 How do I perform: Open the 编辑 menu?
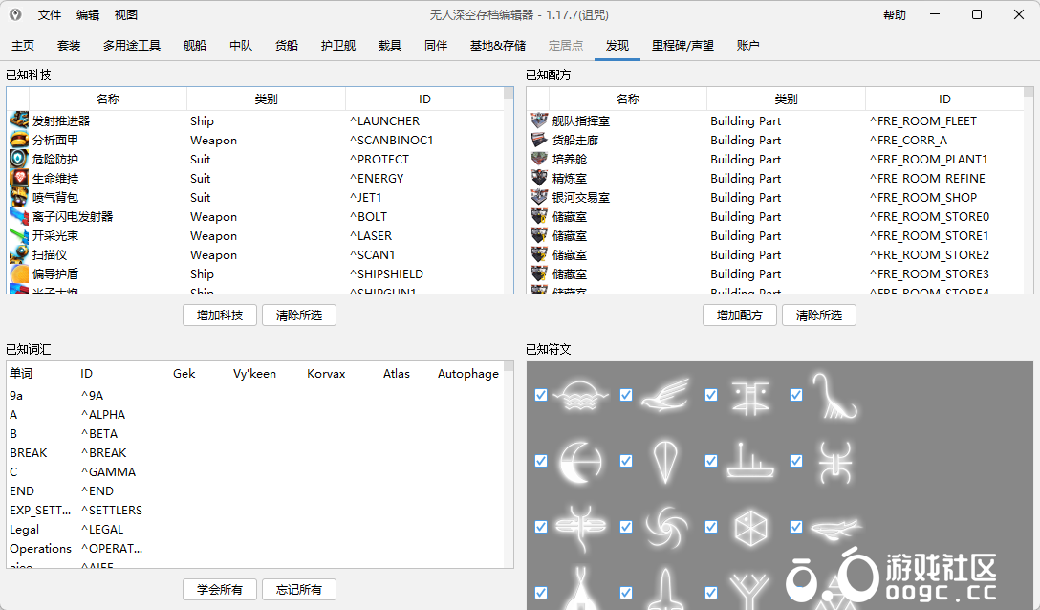tap(88, 14)
